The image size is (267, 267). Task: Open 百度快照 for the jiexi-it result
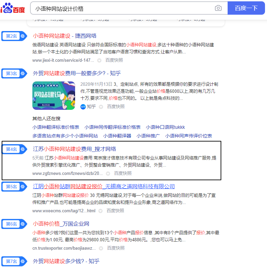114,60
